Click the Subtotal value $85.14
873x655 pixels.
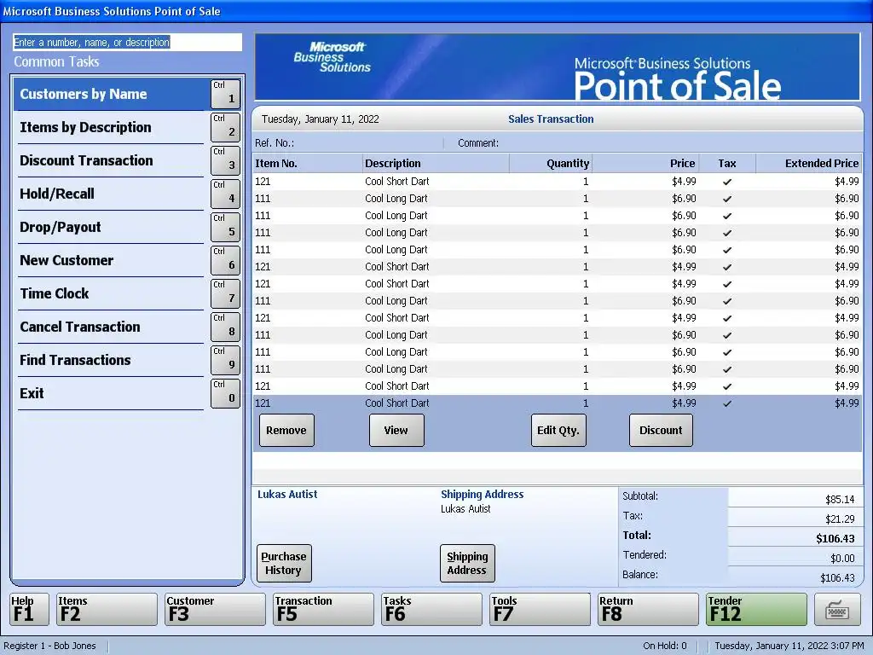pos(840,500)
